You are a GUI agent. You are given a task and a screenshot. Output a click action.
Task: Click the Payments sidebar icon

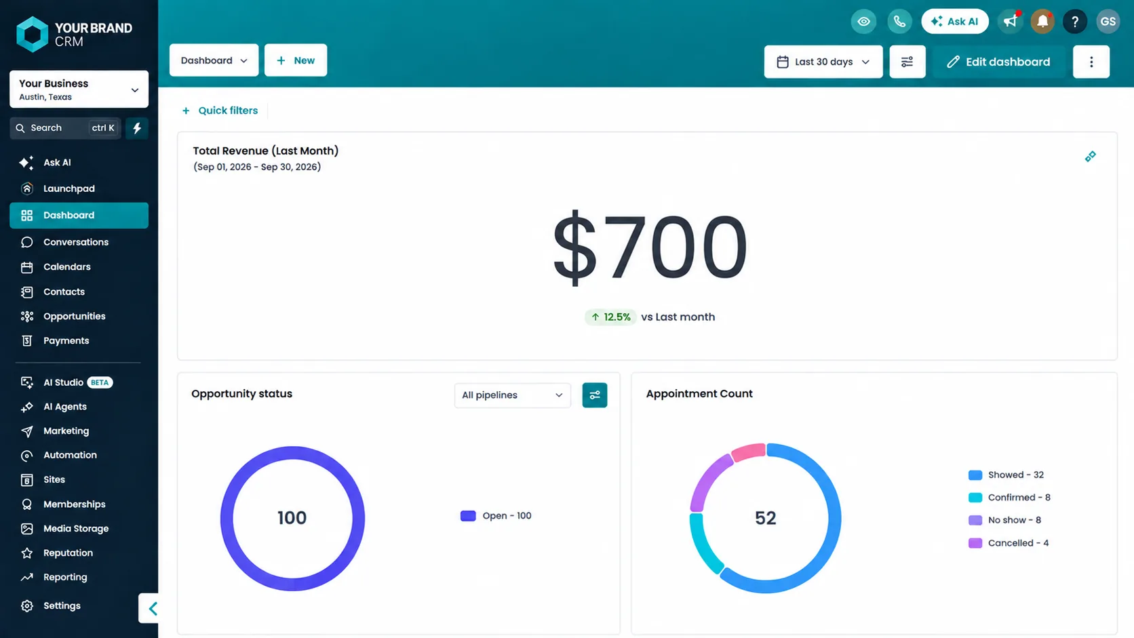[27, 341]
